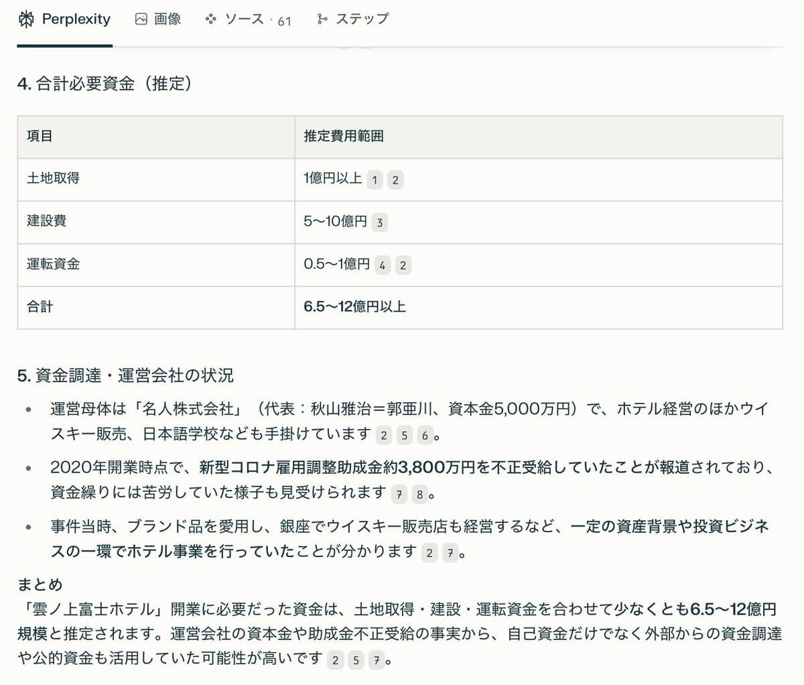The height and width of the screenshot is (685, 804).
Task: Click the Perplexity logo icon
Action: pos(26,19)
